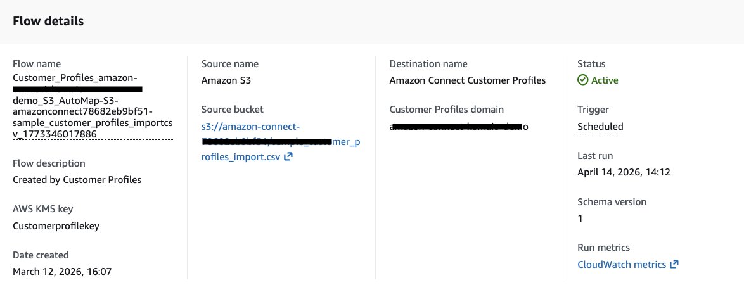Click the external-link icon beside CloudWatch metrics

[674, 265]
